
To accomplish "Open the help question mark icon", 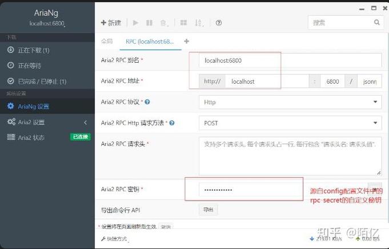I will pyautogui.click(x=219, y=23).
